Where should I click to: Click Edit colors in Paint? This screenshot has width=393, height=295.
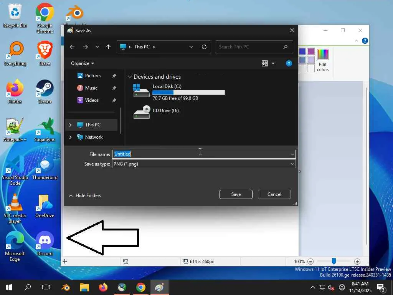pos(323,60)
